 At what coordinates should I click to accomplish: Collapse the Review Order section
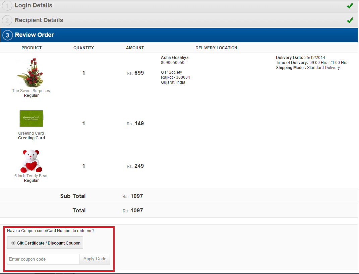coord(34,35)
